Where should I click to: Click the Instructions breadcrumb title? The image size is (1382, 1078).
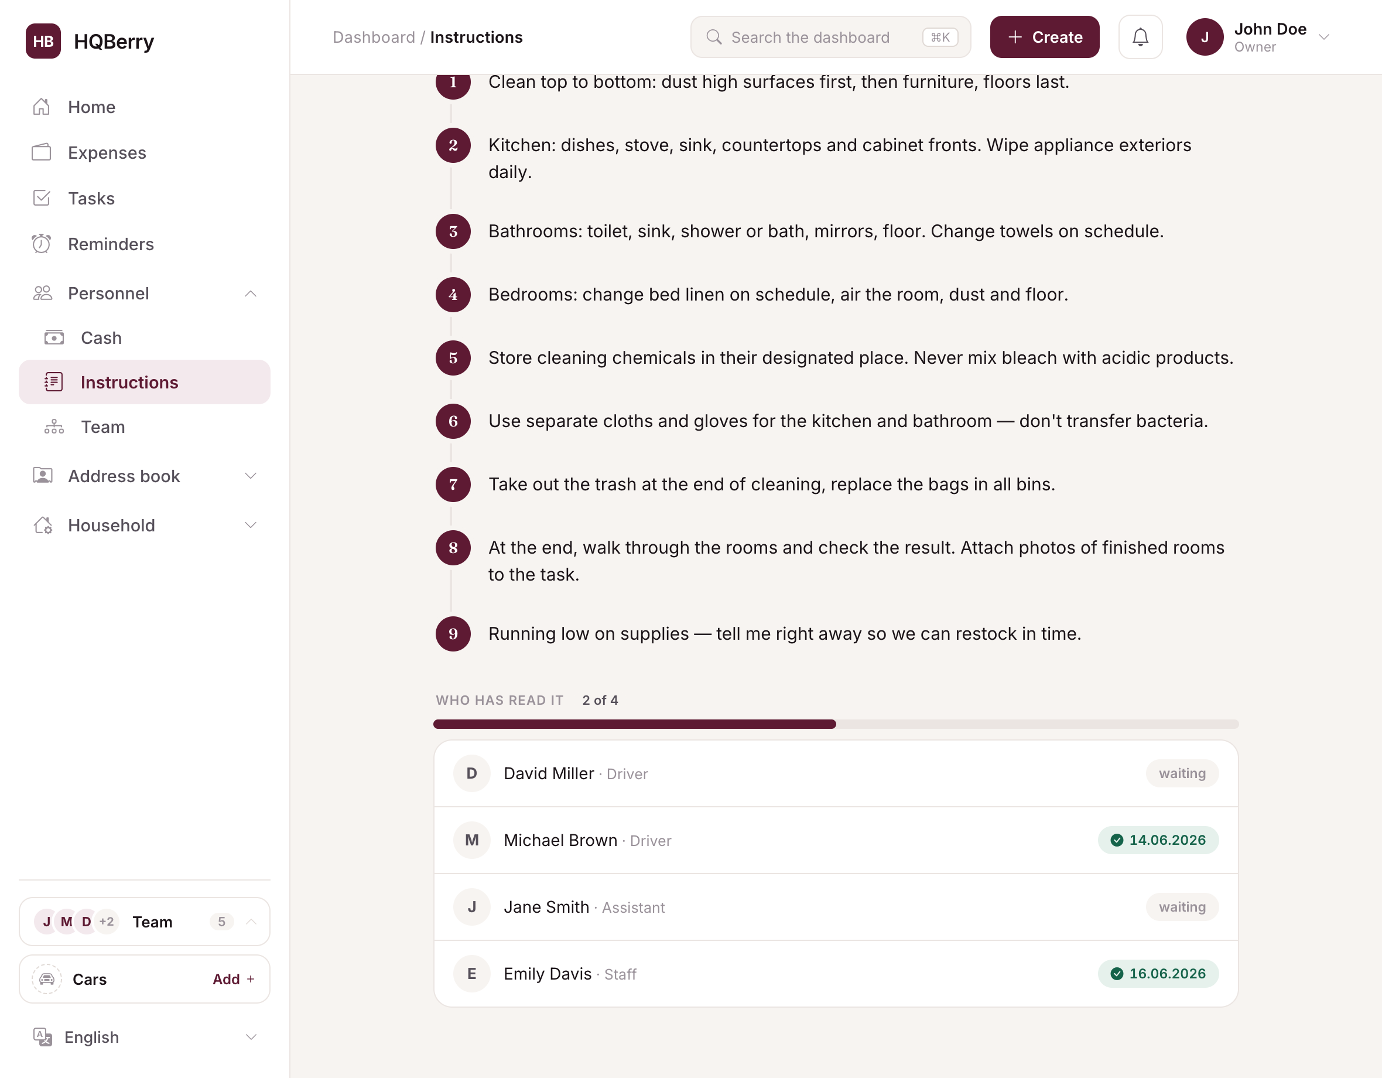477,37
